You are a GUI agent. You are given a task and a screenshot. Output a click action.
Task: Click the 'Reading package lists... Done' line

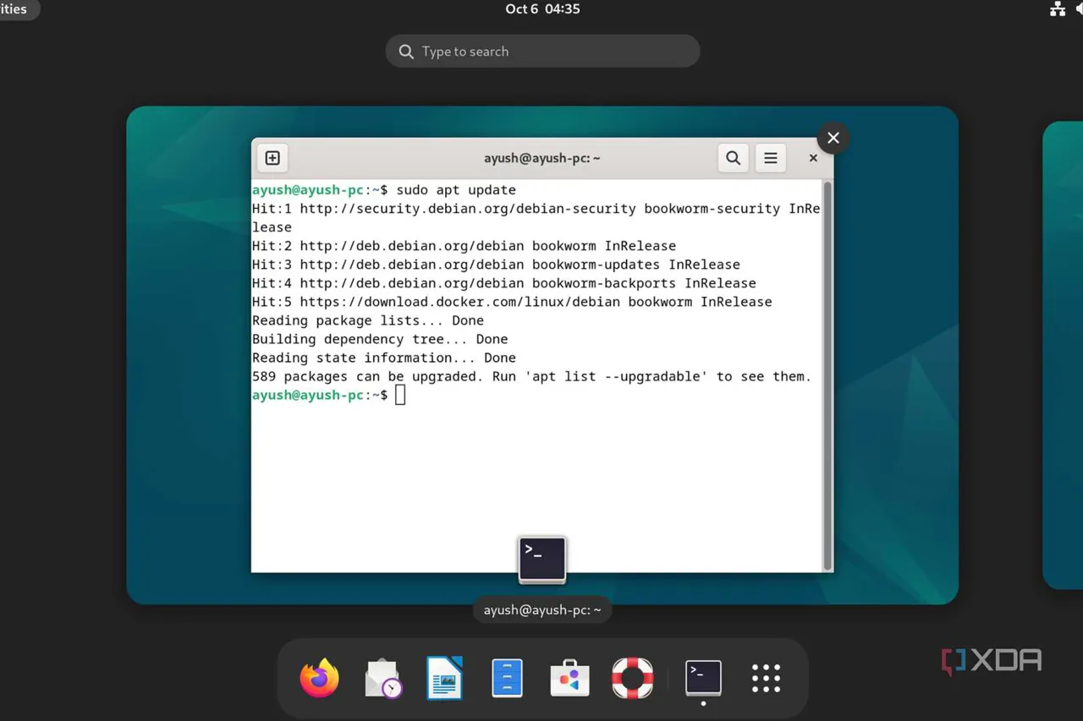[368, 320]
